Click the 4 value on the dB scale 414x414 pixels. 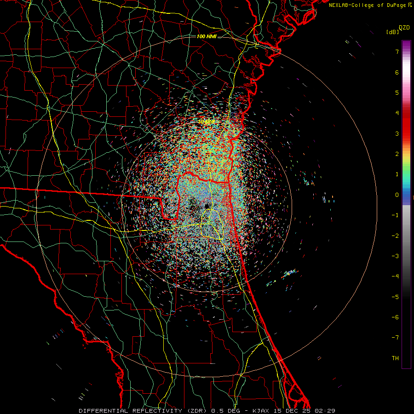(x=397, y=113)
